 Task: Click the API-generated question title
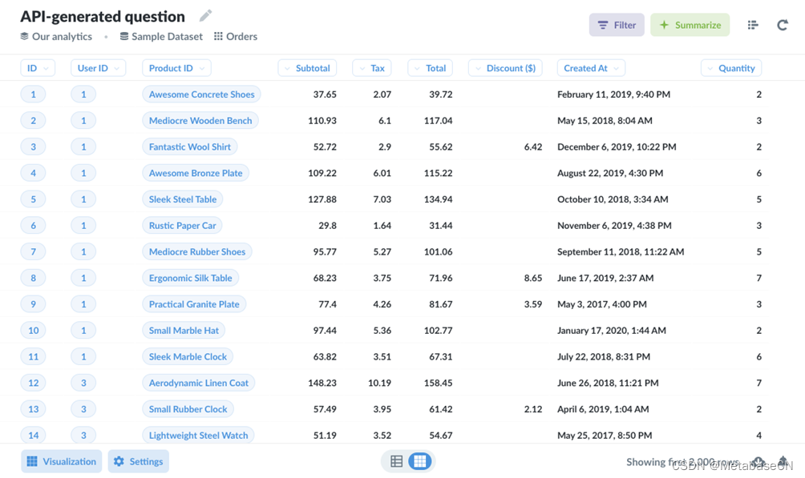[103, 16]
